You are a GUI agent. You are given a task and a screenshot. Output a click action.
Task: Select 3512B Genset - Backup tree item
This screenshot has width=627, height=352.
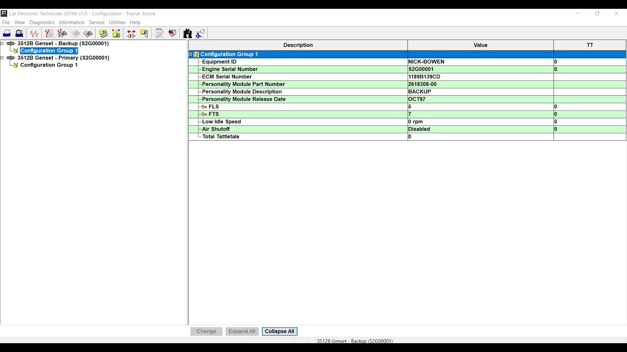[x=63, y=44]
